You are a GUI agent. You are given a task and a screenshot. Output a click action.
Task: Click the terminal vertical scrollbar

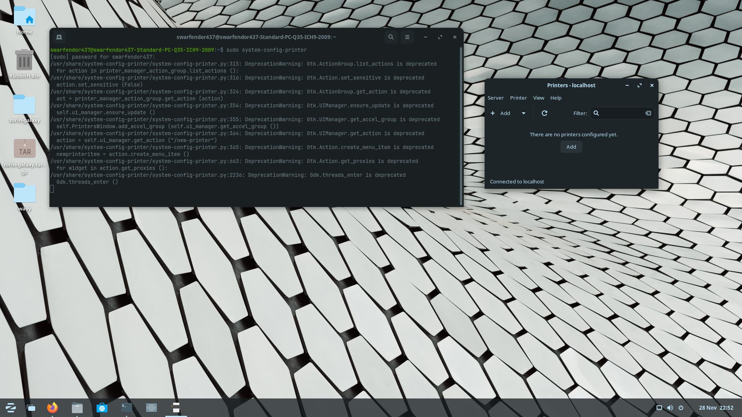click(461, 125)
